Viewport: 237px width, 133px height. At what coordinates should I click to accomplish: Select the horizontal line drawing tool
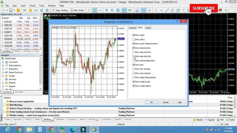pos(161,10)
